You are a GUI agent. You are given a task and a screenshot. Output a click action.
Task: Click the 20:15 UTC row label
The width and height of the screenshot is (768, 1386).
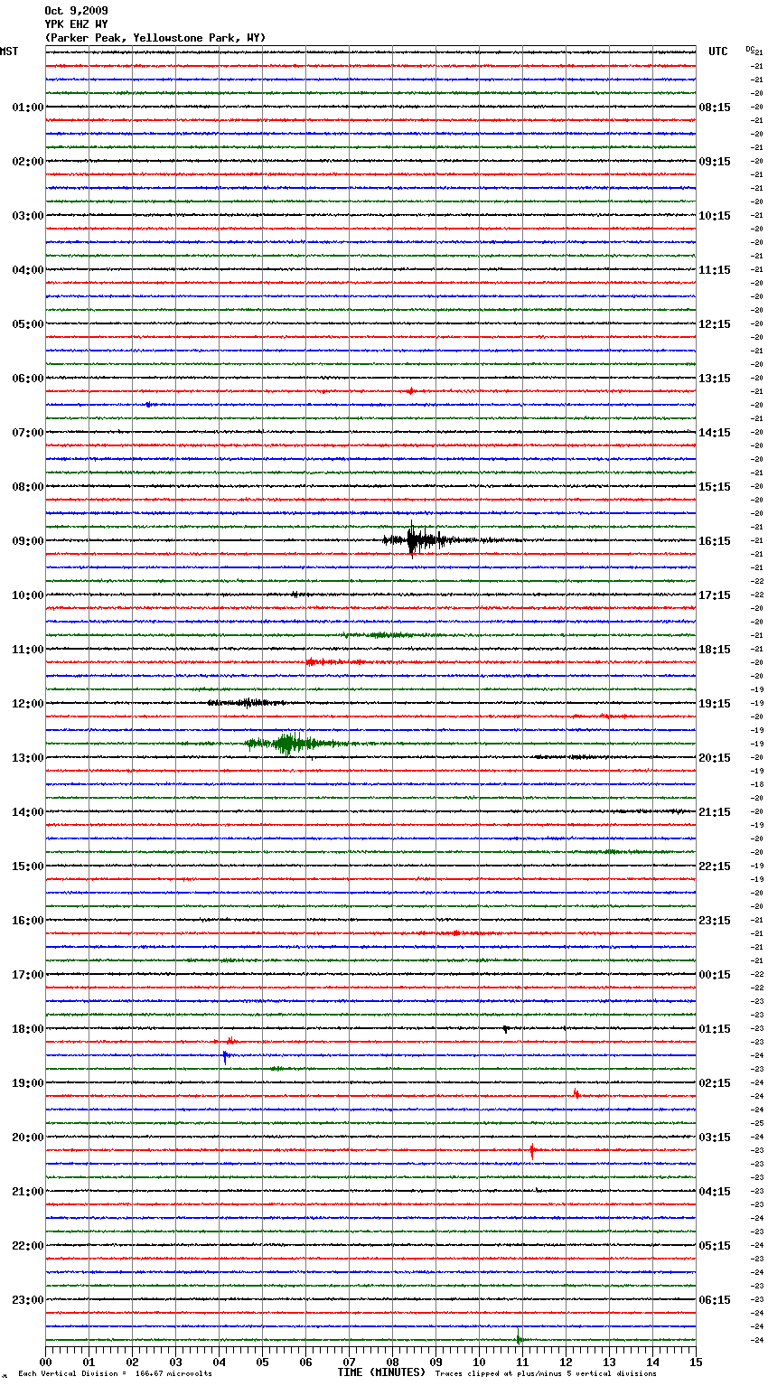715,758
